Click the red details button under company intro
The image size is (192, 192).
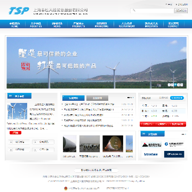tap(15, 133)
